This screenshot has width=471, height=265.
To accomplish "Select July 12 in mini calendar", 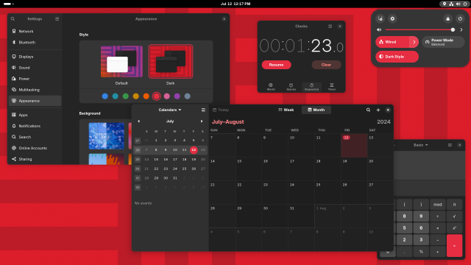I will 194,149.
